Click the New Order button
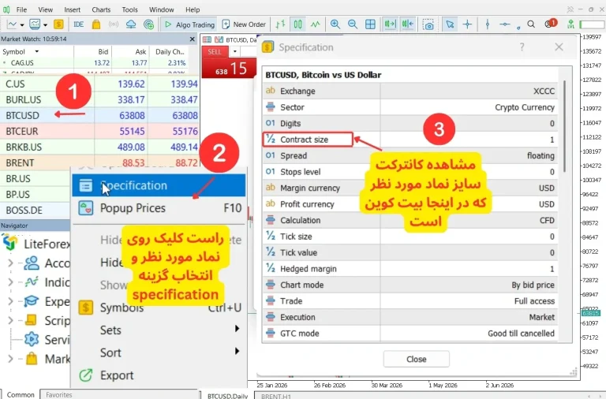This screenshot has height=399, width=606. (244, 24)
